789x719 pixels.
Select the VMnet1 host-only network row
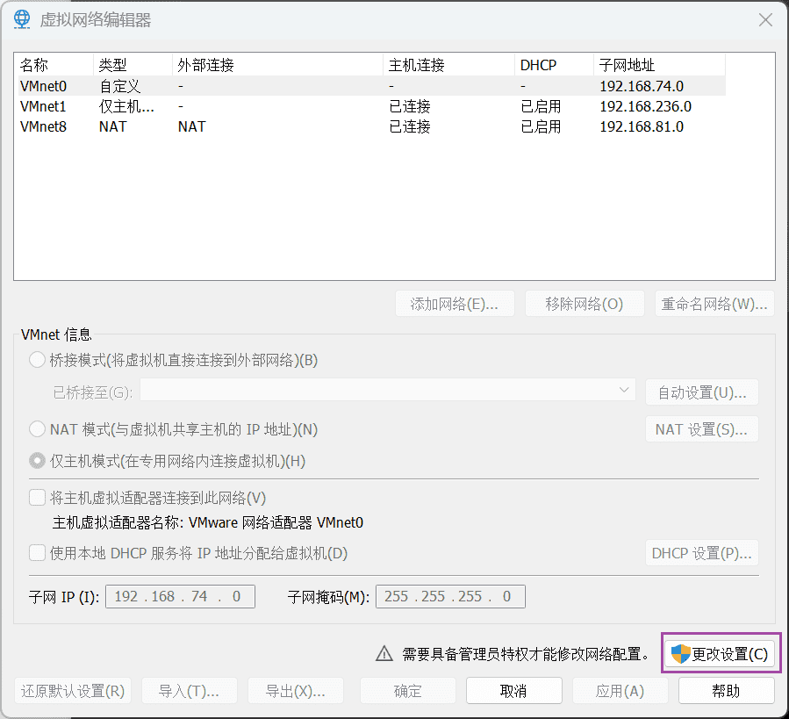click(44, 106)
